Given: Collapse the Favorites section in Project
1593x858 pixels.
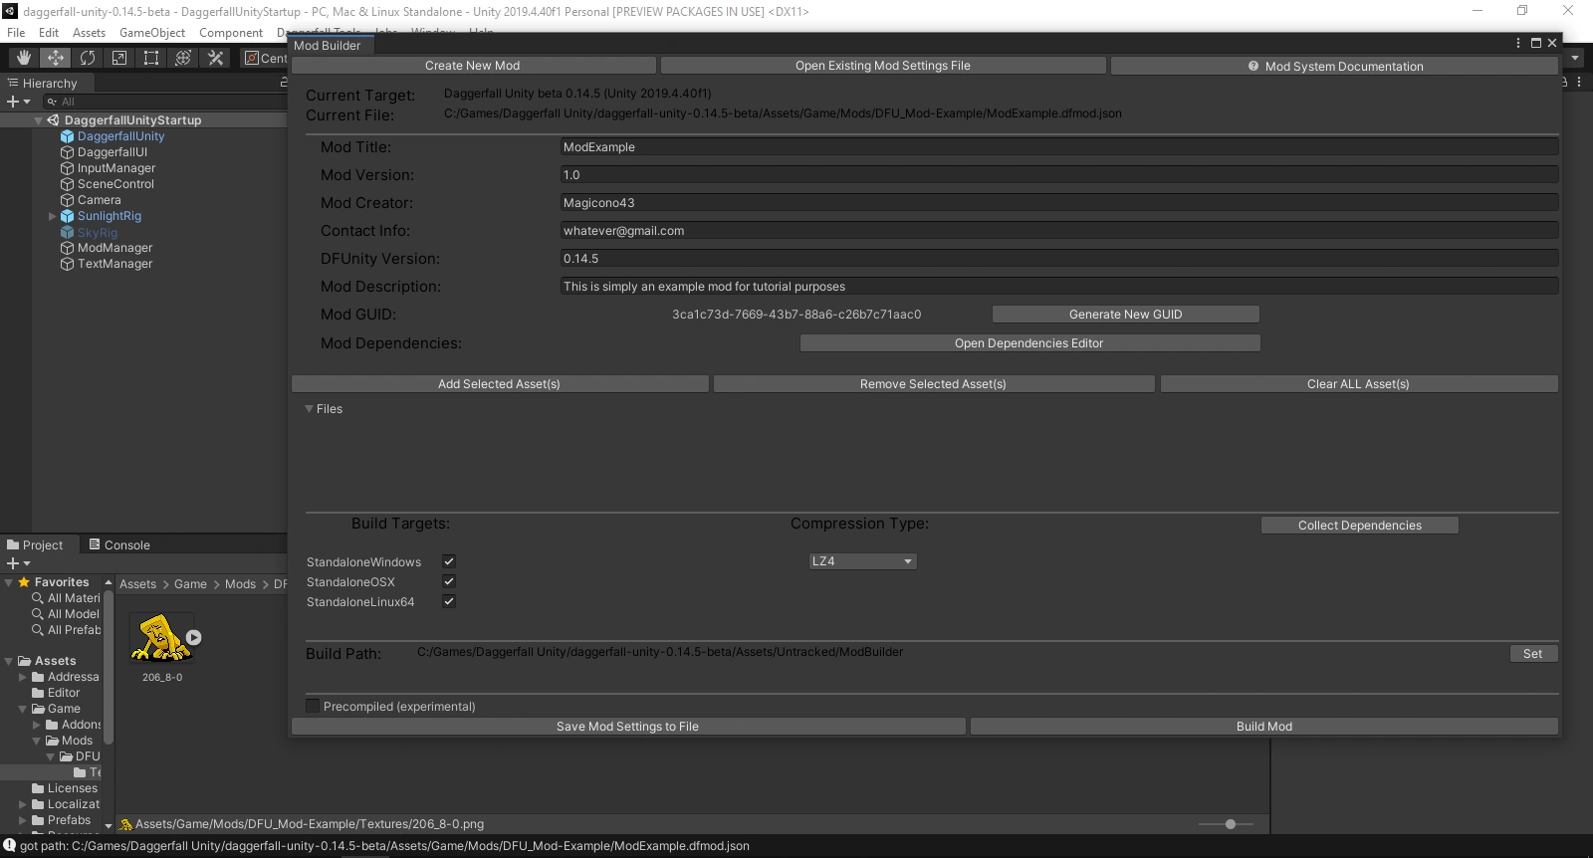Looking at the screenshot, I should 9,582.
